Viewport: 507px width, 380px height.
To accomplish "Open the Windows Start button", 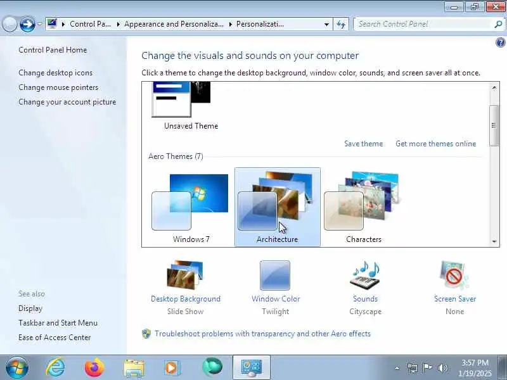I will click(17, 367).
